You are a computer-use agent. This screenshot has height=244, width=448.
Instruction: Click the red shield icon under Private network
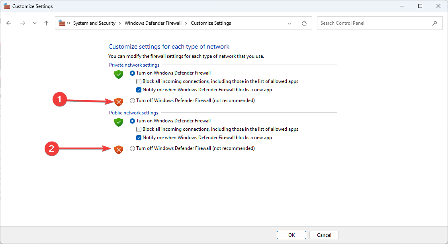coord(119,102)
